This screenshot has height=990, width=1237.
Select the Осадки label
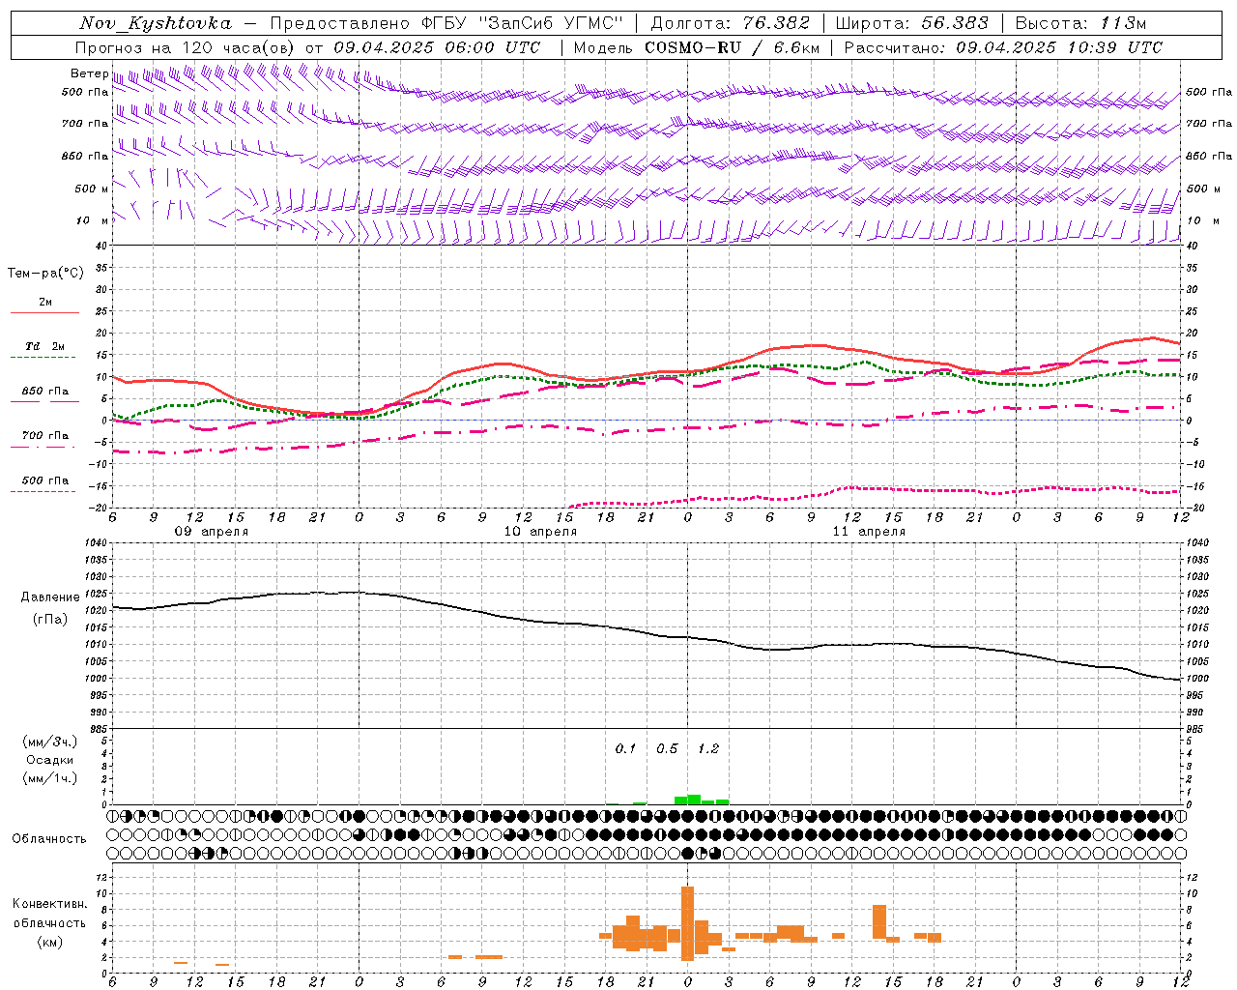[x=49, y=760]
